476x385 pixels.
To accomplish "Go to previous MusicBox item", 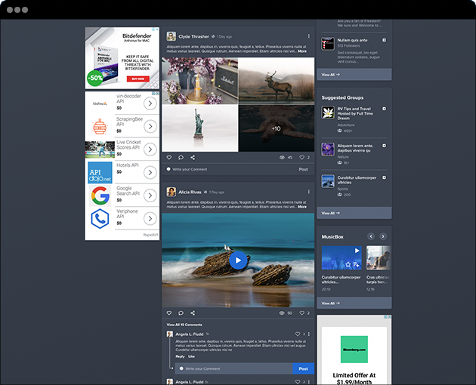I will [x=371, y=236].
